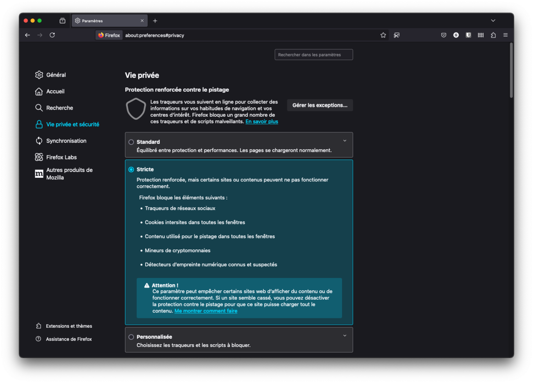Click the vertical bars extension icon

[x=480, y=35]
